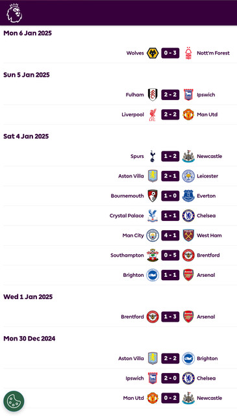The width and height of the screenshot is (237, 416).
Task: Select the West Ham crest
Action: pyautogui.click(x=188, y=235)
